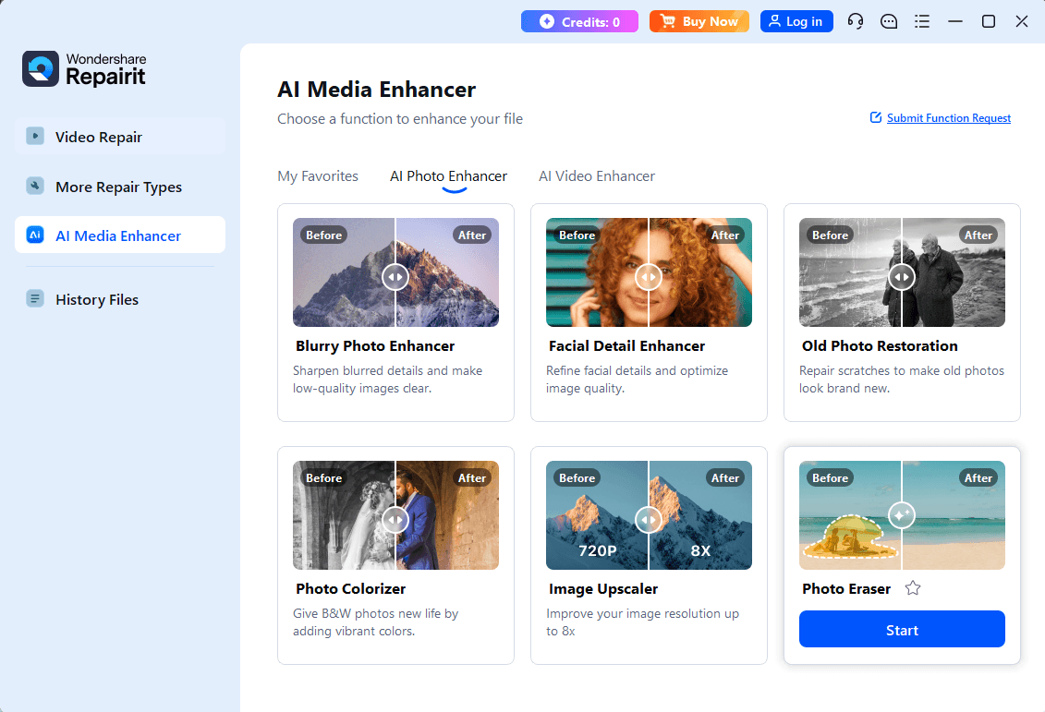Toggle the Blurry Photo Enhancer before/after slider
Screen dimensions: 1045x712
395,276
